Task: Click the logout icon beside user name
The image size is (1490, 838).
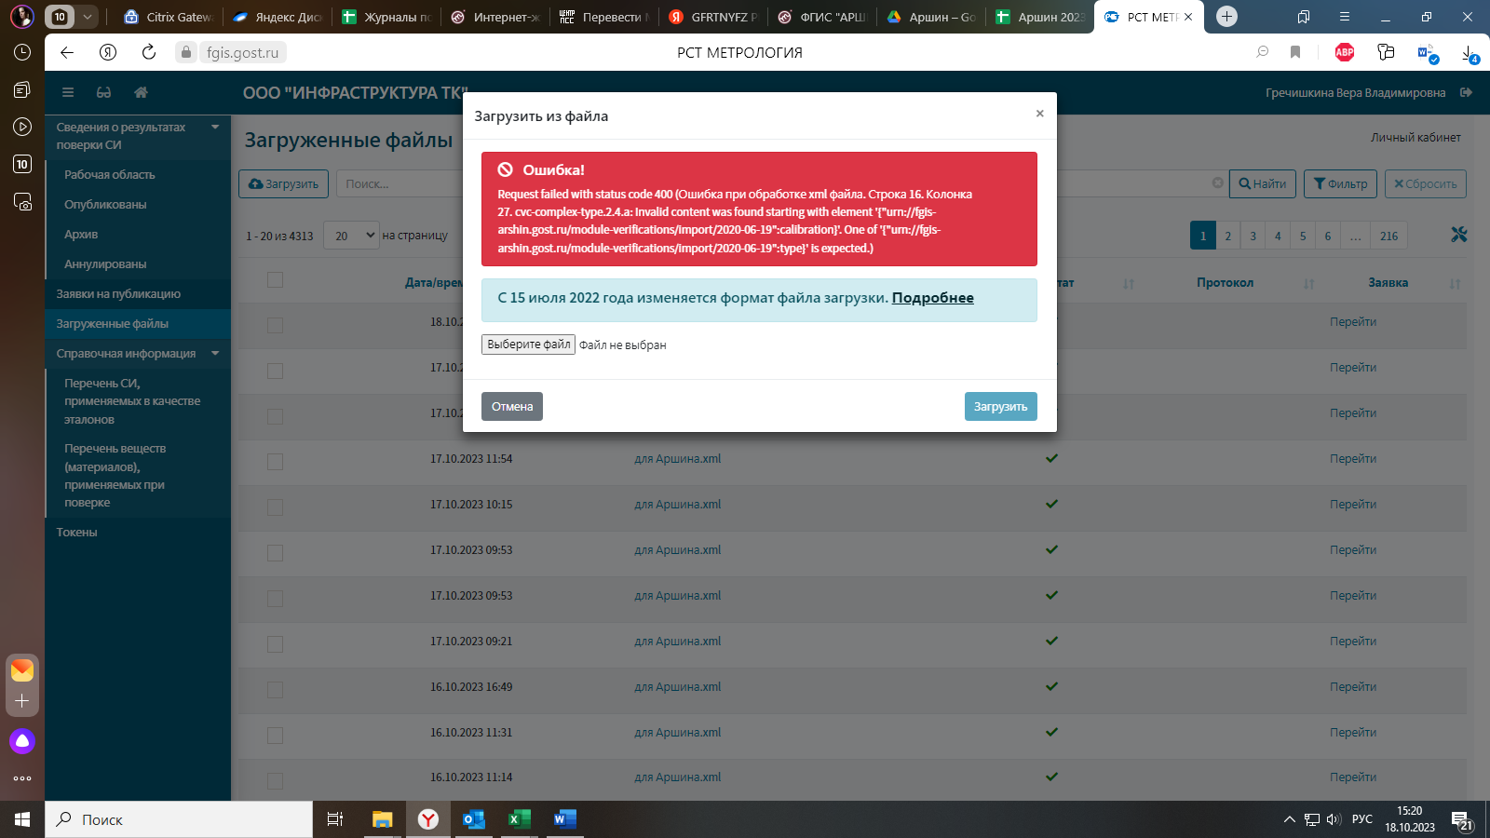Action: [1467, 92]
